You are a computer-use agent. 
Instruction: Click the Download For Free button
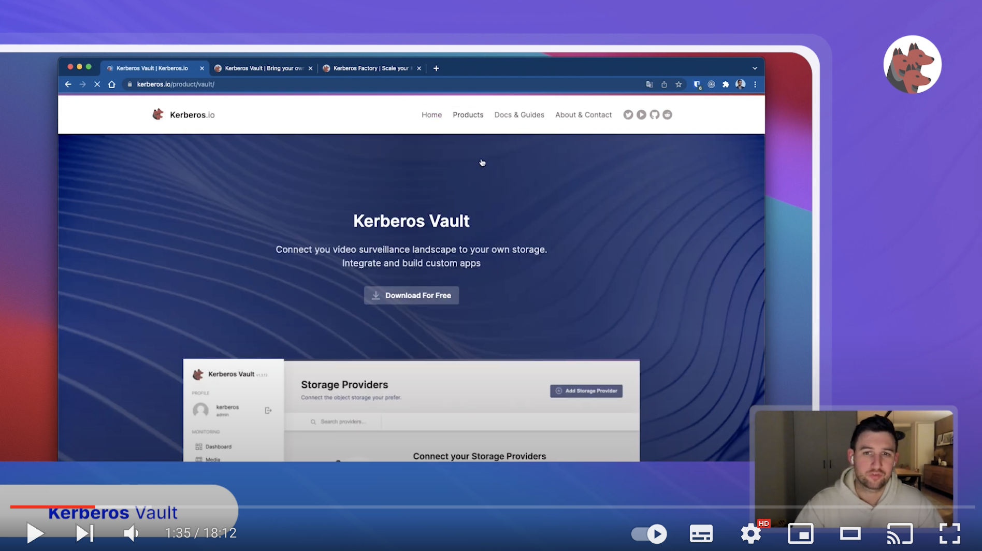click(x=411, y=295)
